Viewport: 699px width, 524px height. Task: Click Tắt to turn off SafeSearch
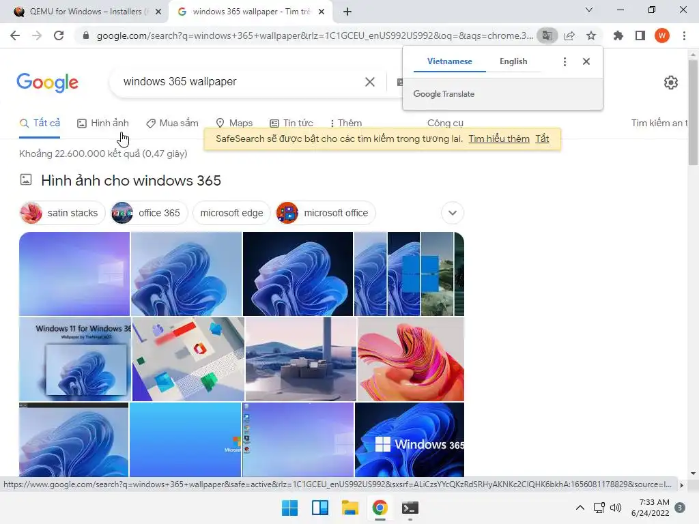point(542,139)
